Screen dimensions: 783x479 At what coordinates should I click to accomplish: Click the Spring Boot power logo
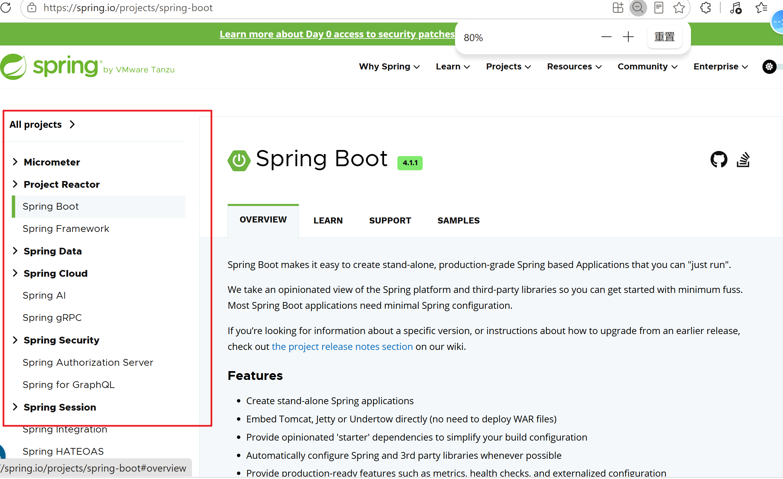[x=239, y=160]
